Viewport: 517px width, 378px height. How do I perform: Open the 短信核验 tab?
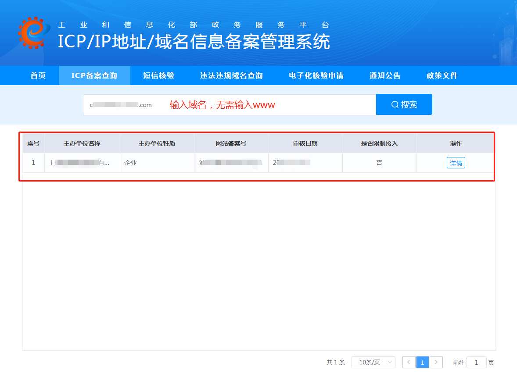tap(158, 75)
